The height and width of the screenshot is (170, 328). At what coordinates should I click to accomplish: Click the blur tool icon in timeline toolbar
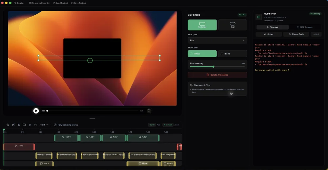point(30,125)
